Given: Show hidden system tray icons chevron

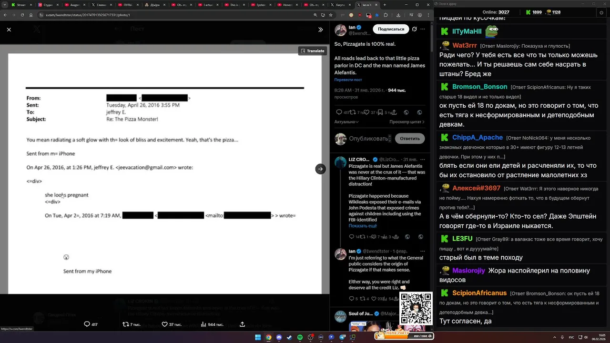Looking at the screenshot, I should click(555, 337).
